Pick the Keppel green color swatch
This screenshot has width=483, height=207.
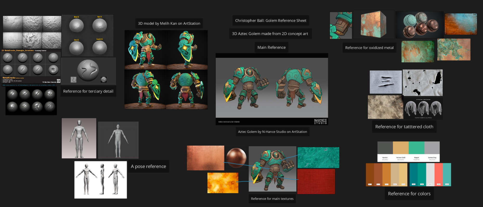(x=416, y=148)
